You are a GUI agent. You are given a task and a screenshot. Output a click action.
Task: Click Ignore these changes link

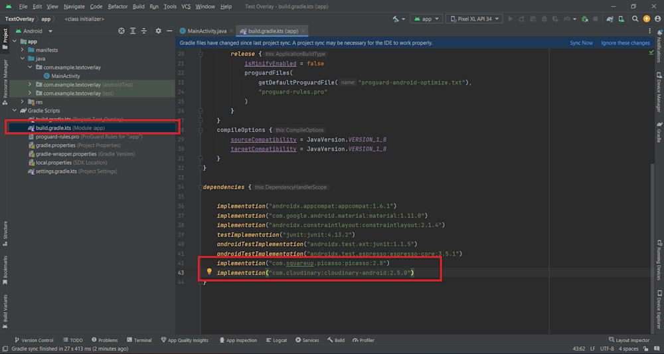[x=625, y=43]
